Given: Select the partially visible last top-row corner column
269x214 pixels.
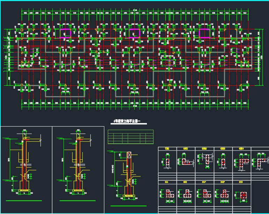Looking at the screenshot, I should pyautogui.click(x=261, y=162).
